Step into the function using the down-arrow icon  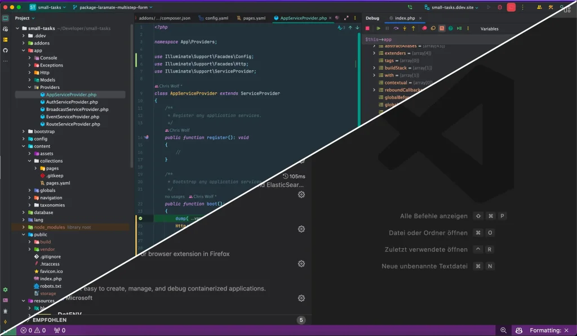point(405,28)
